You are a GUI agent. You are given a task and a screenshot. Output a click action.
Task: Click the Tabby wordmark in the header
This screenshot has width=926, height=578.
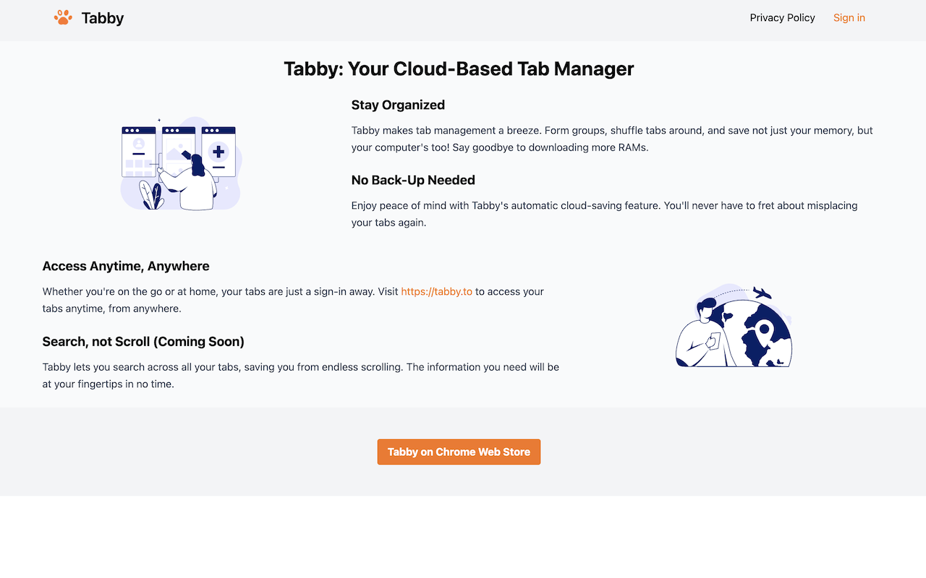[103, 18]
